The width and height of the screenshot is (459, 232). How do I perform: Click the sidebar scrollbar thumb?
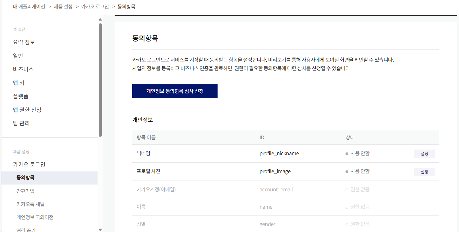pos(100,80)
